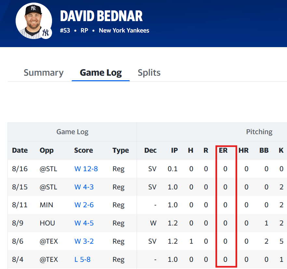Click the David Bednar name heading
Viewport: 287px width, 269px height.
101,16
